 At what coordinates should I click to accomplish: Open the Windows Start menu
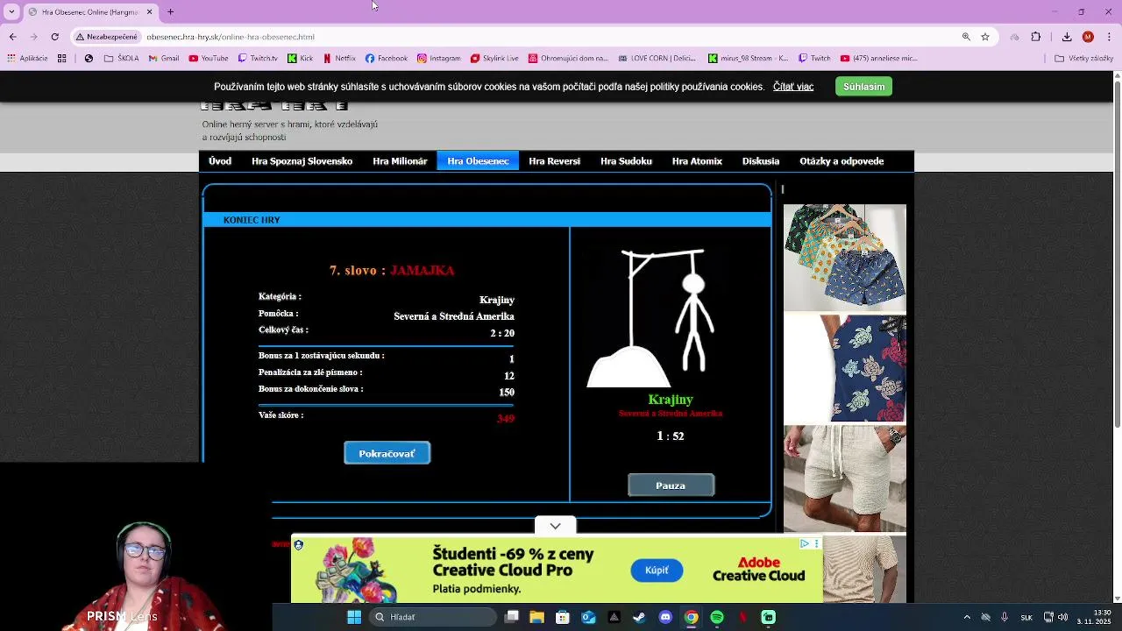pyautogui.click(x=354, y=617)
